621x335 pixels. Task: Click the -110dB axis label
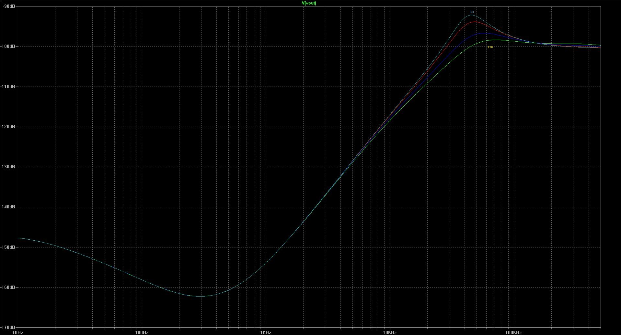(7, 87)
